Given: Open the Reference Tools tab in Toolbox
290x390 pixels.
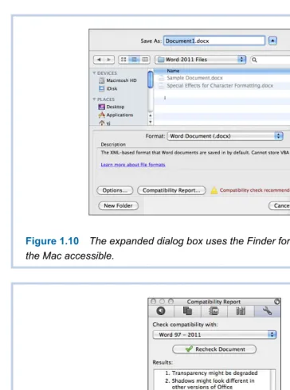Looking at the screenshot, I should pos(241,311).
